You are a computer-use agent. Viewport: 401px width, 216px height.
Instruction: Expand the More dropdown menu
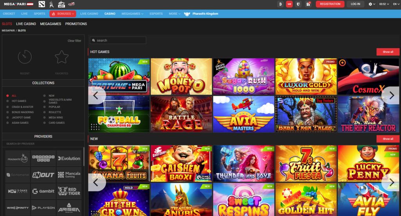175,14
